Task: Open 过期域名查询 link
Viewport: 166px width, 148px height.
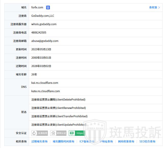Action: [39, 141]
